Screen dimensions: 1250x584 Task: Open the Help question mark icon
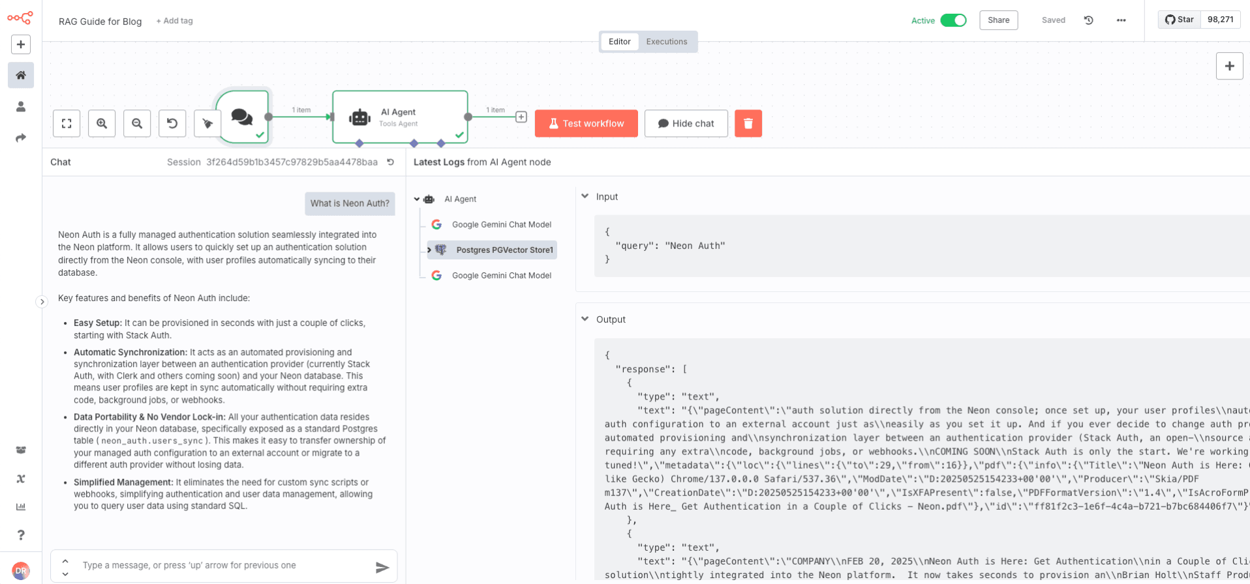click(x=21, y=535)
